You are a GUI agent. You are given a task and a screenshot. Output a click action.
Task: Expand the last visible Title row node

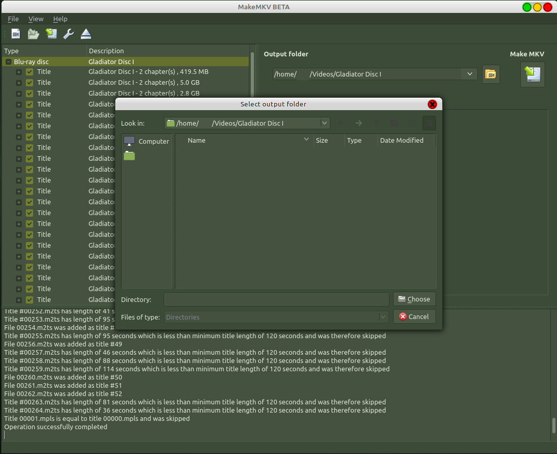[x=19, y=300]
